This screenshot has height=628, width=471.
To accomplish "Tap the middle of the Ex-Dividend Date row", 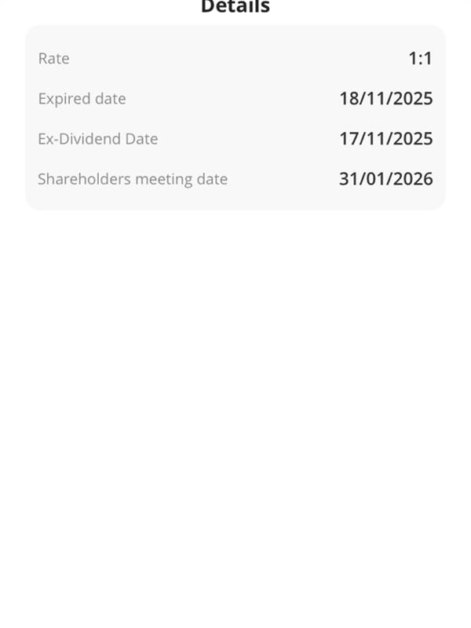I will pyautogui.click(x=235, y=139).
